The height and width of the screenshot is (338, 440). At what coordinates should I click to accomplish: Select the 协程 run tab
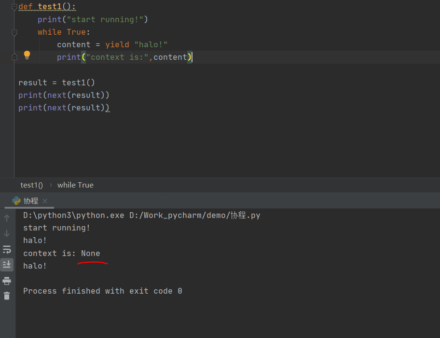point(29,201)
